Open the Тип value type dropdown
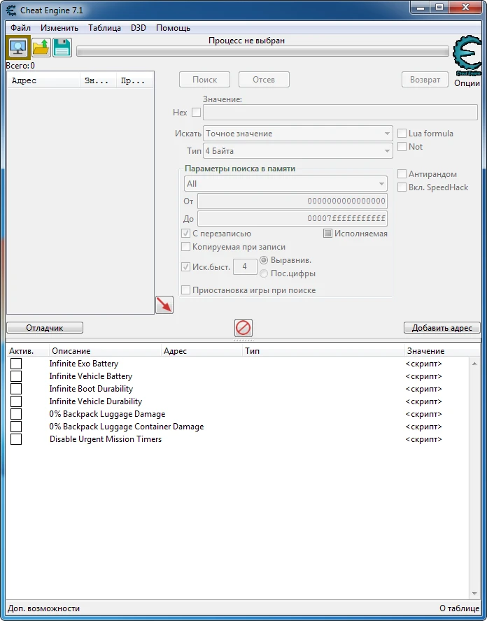 pos(297,151)
